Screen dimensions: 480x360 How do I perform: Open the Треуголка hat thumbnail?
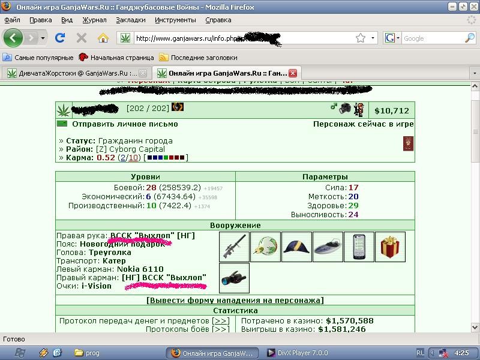tap(296, 247)
